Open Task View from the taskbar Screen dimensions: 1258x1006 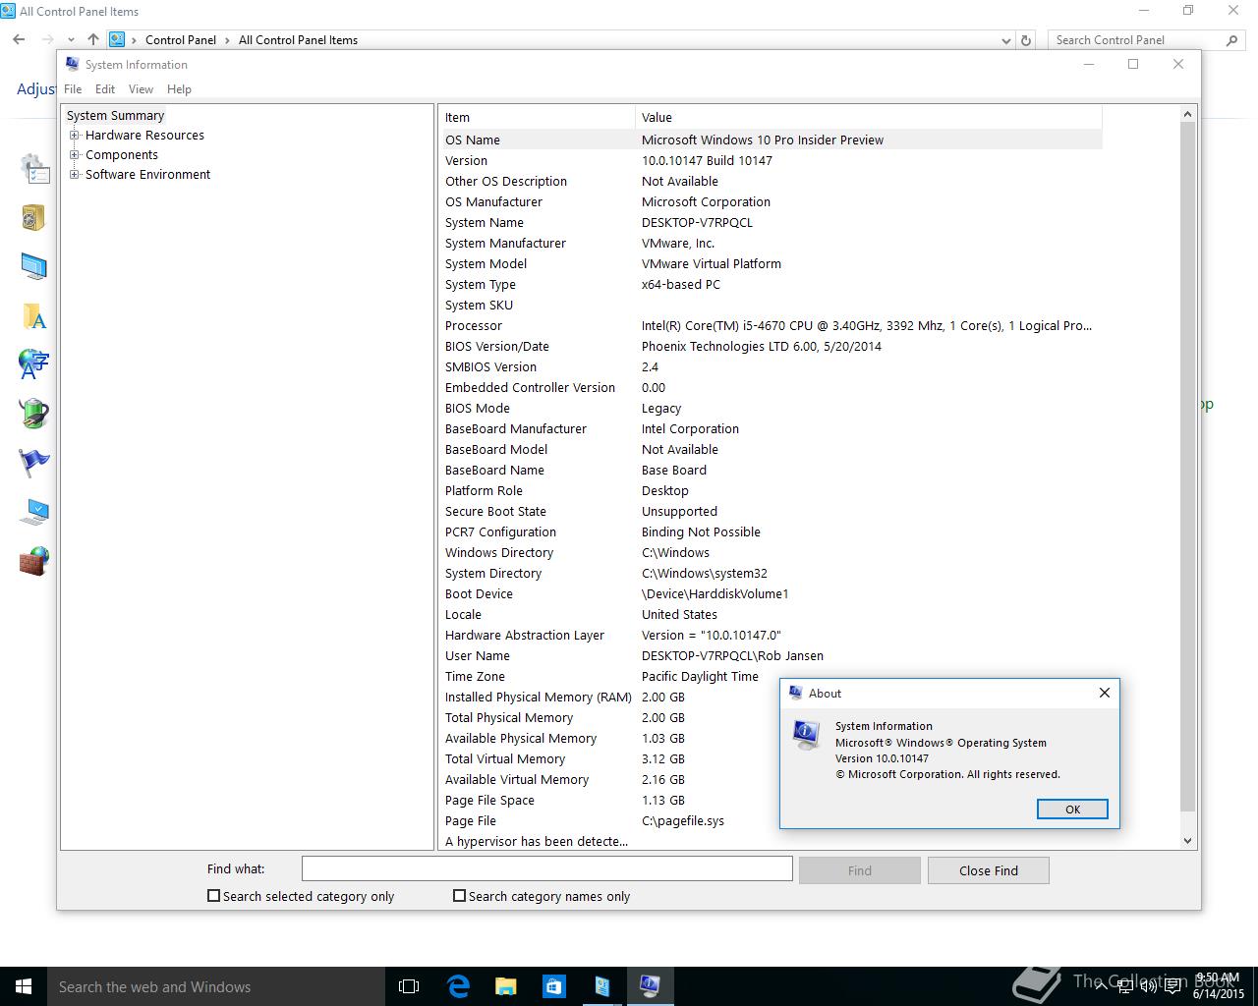[409, 986]
